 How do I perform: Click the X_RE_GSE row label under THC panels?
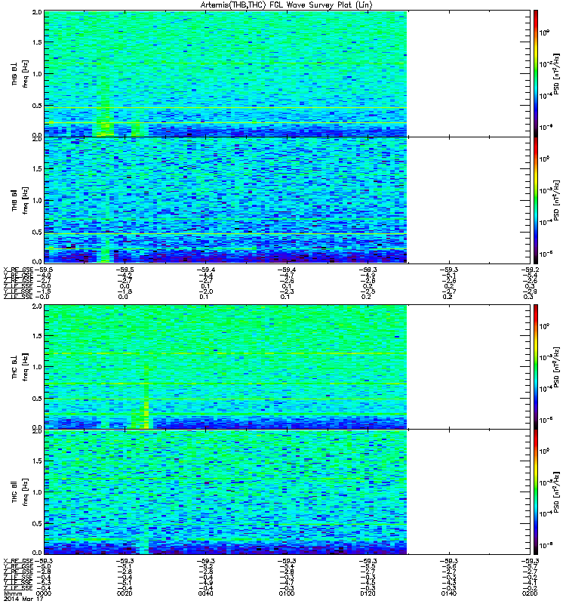click(x=18, y=561)
